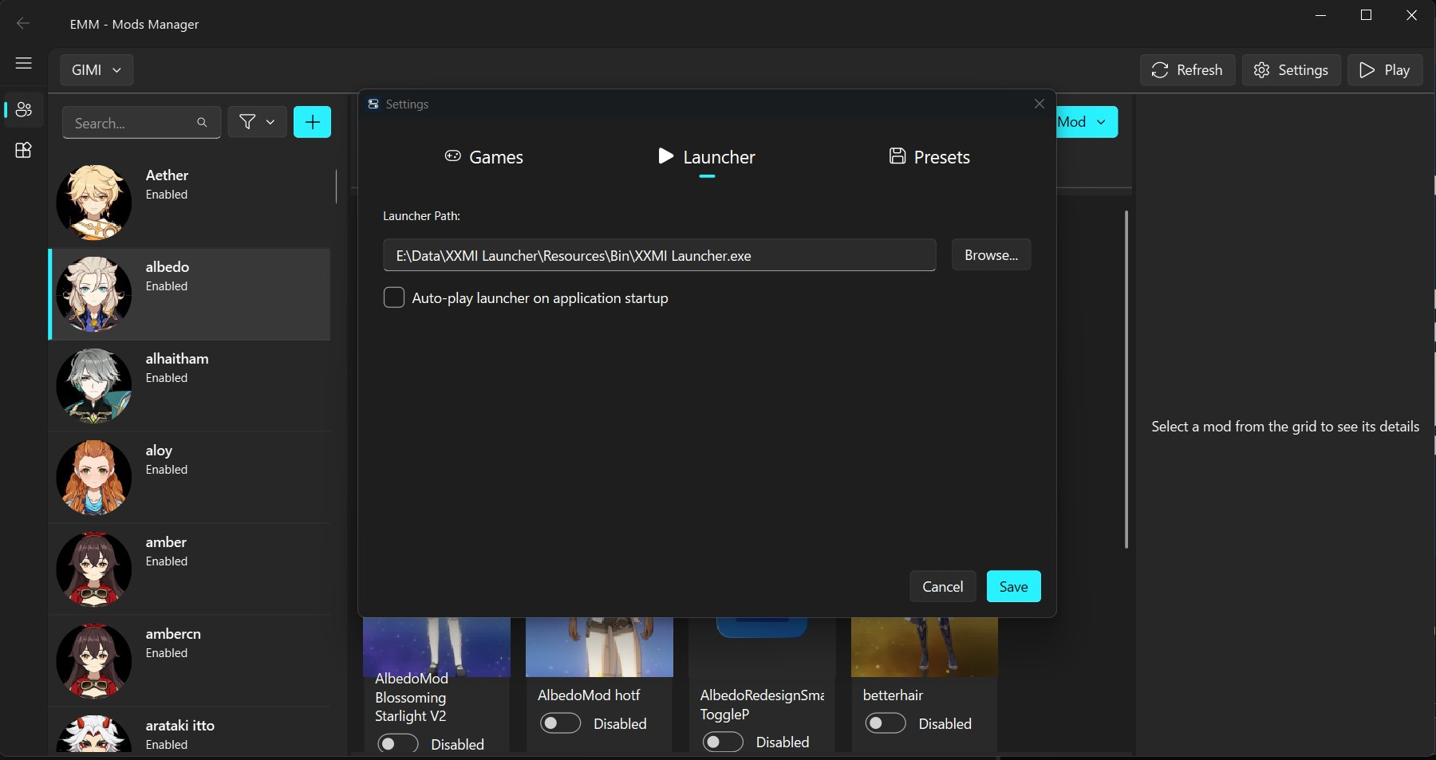The width and height of the screenshot is (1436, 760).
Task: Toggle the AlbedoMod hotf mod on
Action: [x=559, y=723]
